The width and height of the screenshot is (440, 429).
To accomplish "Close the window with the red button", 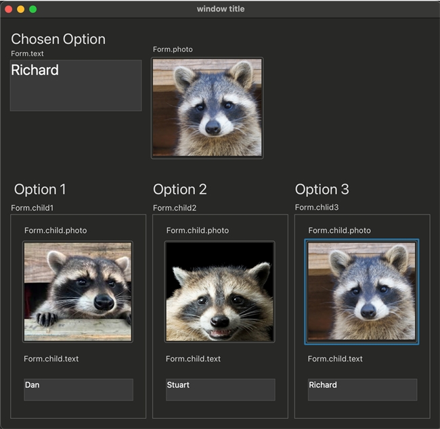I will coord(9,9).
